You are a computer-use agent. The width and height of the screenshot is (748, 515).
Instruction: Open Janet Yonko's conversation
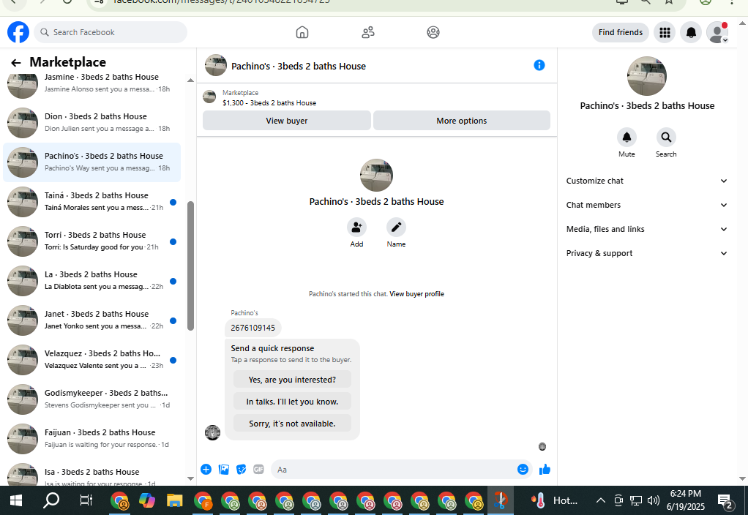92,320
